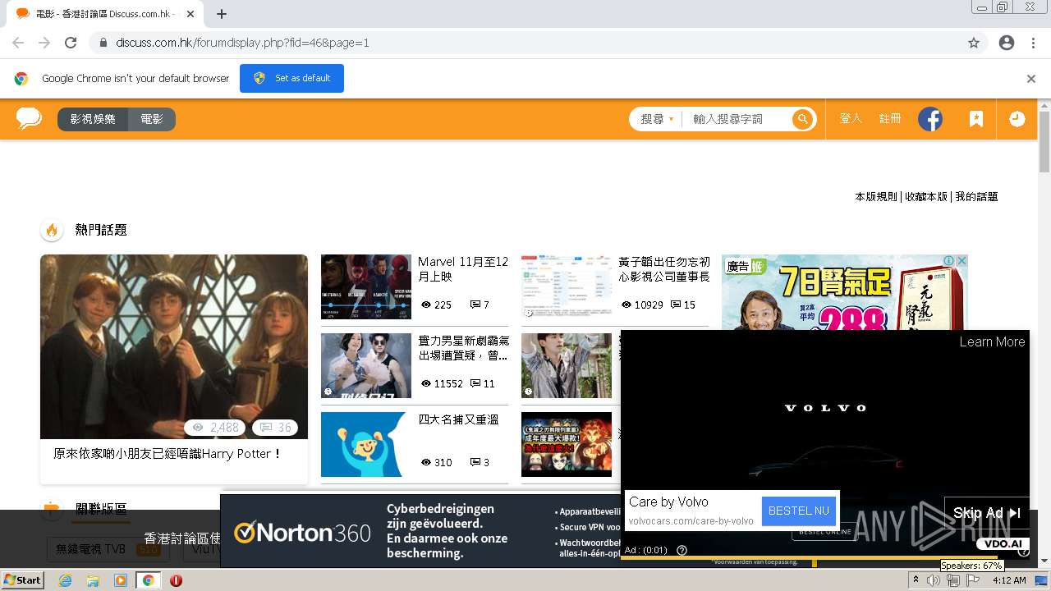
Task: Open the 原來依家啲小朋友已經唔識Harry Potter topic
Action: 168,454
